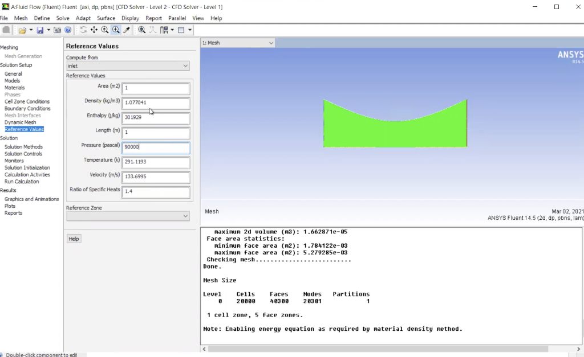
Task: Select Models in the navigation tree
Action: click(13, 81)
